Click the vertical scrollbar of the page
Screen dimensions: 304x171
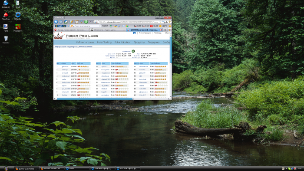(171, 50)
